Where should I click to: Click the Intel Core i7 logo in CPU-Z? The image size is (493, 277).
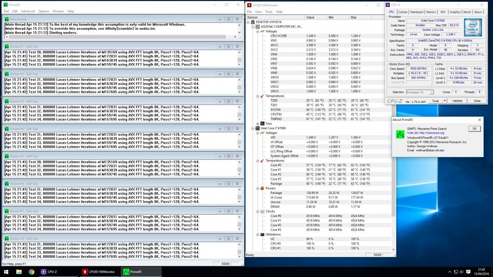[473, 28]
